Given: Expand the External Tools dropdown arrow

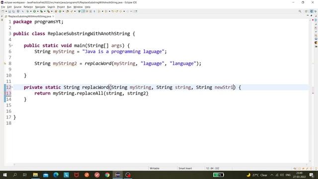Looking at the screenshot, I should [52, 11].
